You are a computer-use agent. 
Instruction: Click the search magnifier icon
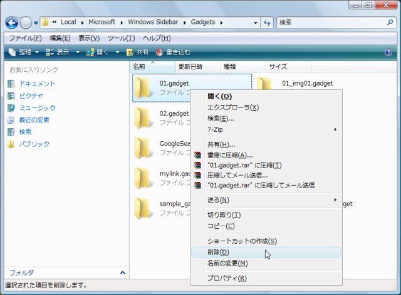(x=390, y=22)
